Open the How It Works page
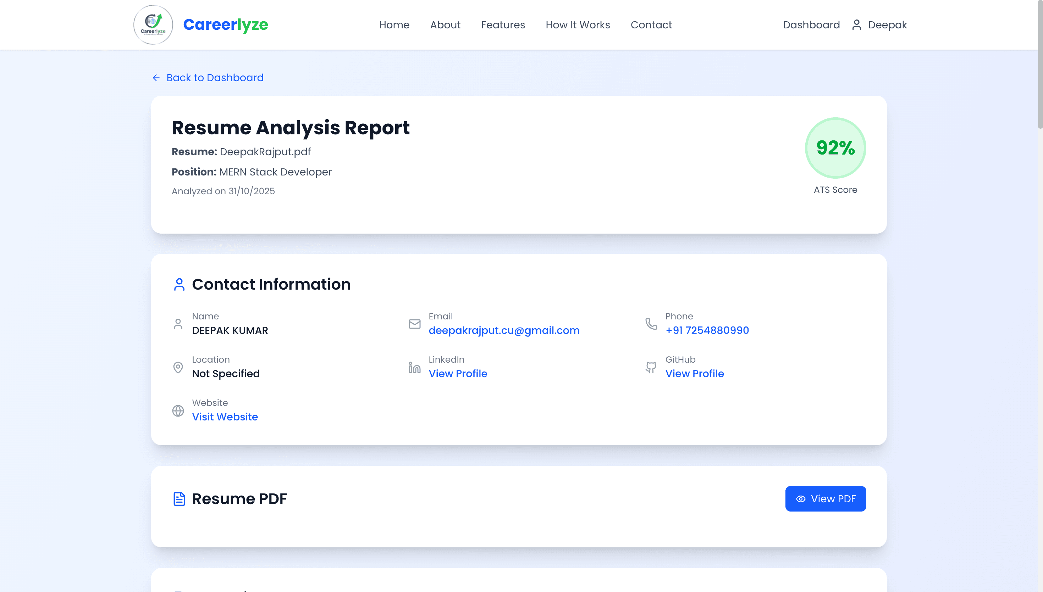This screenshot has width=1043, height=592. 578,25
